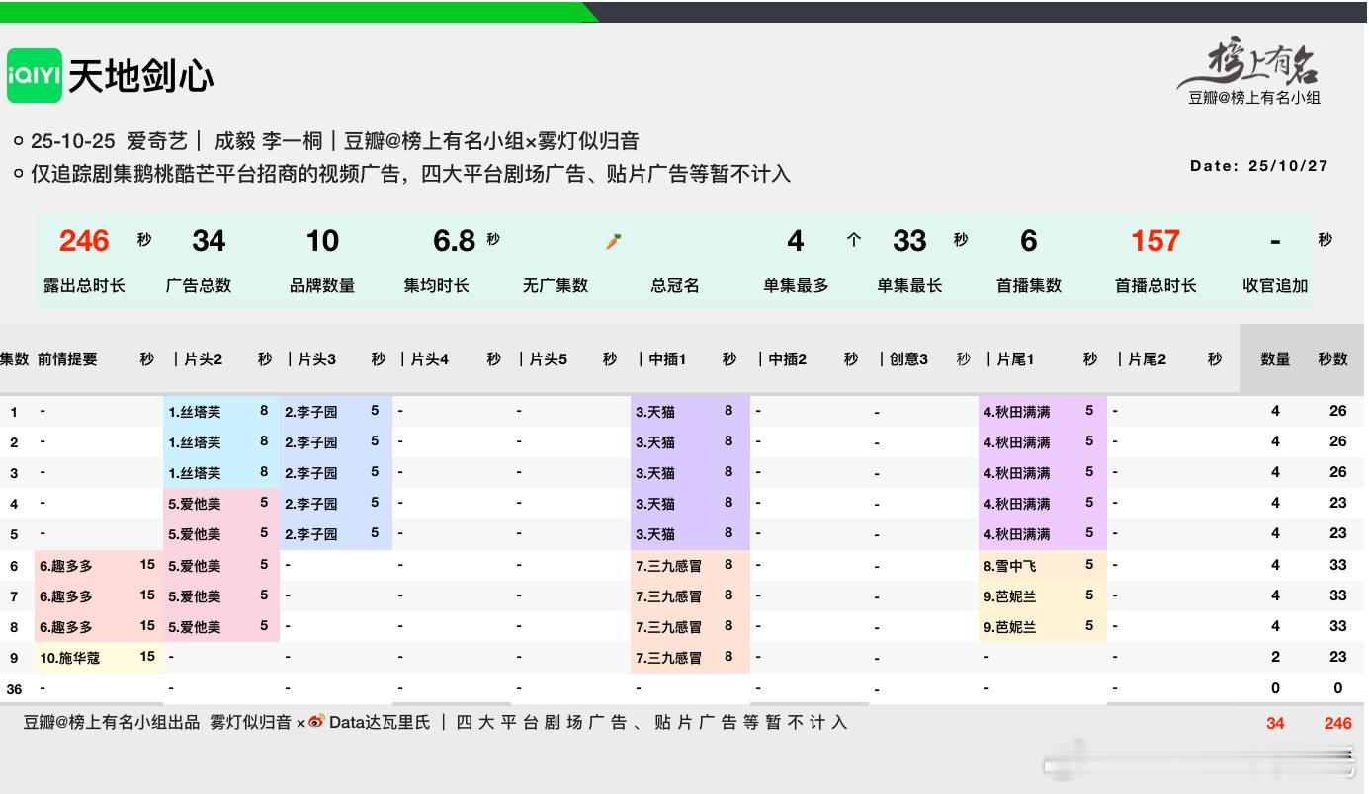The width and height of the screenshot is (1369, 794).
Task: Click the 首播集数 label
Action: (x=1029, y=285)
